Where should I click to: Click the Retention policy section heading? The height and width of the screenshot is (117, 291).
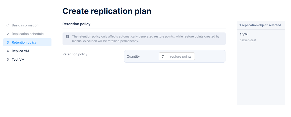(76, 24)
